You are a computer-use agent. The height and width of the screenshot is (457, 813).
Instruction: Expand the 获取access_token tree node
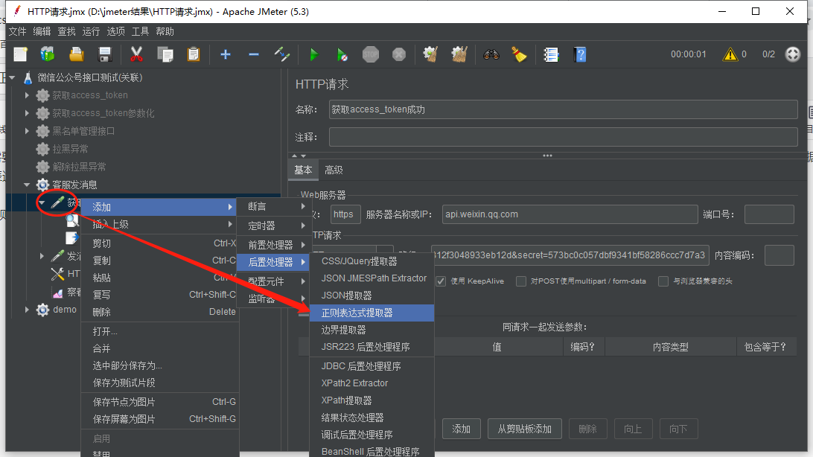(x=27, y=95)
